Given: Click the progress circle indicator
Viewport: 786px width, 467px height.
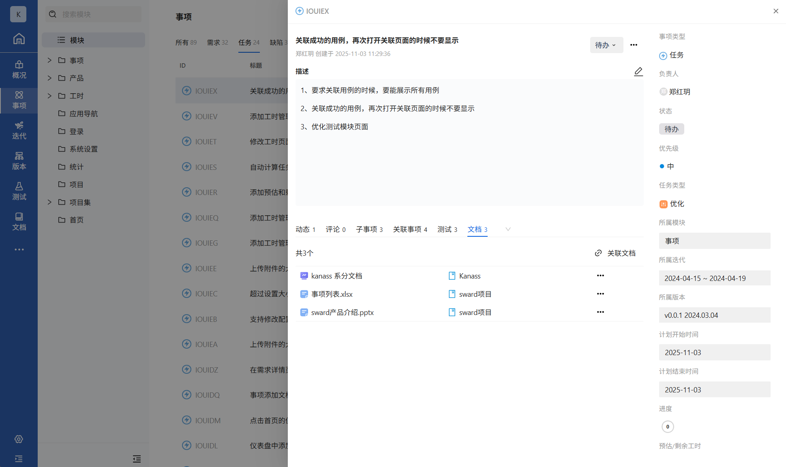Looking at the screenshot, I should click(x=668, y=426).
